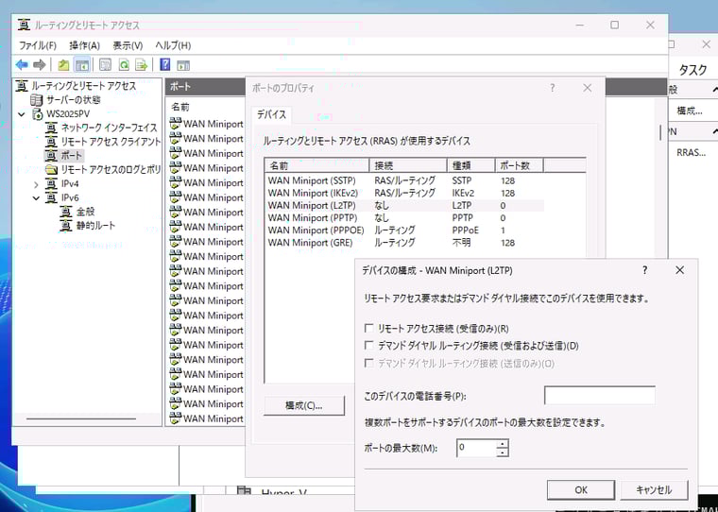Enable リモート アクセス接続 (受信のみ) checkbox

[368, 329]
